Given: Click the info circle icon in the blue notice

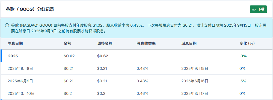Looking at the screenshot, I should (x=7, y=25).
